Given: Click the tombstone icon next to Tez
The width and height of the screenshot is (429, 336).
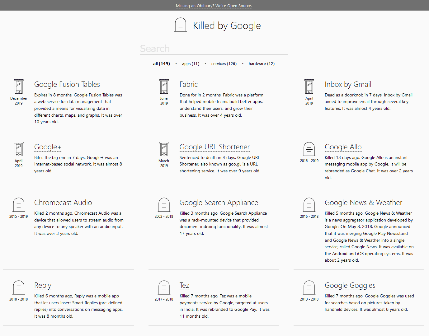Looking at the screenshot, I should [x=164, y=287].
